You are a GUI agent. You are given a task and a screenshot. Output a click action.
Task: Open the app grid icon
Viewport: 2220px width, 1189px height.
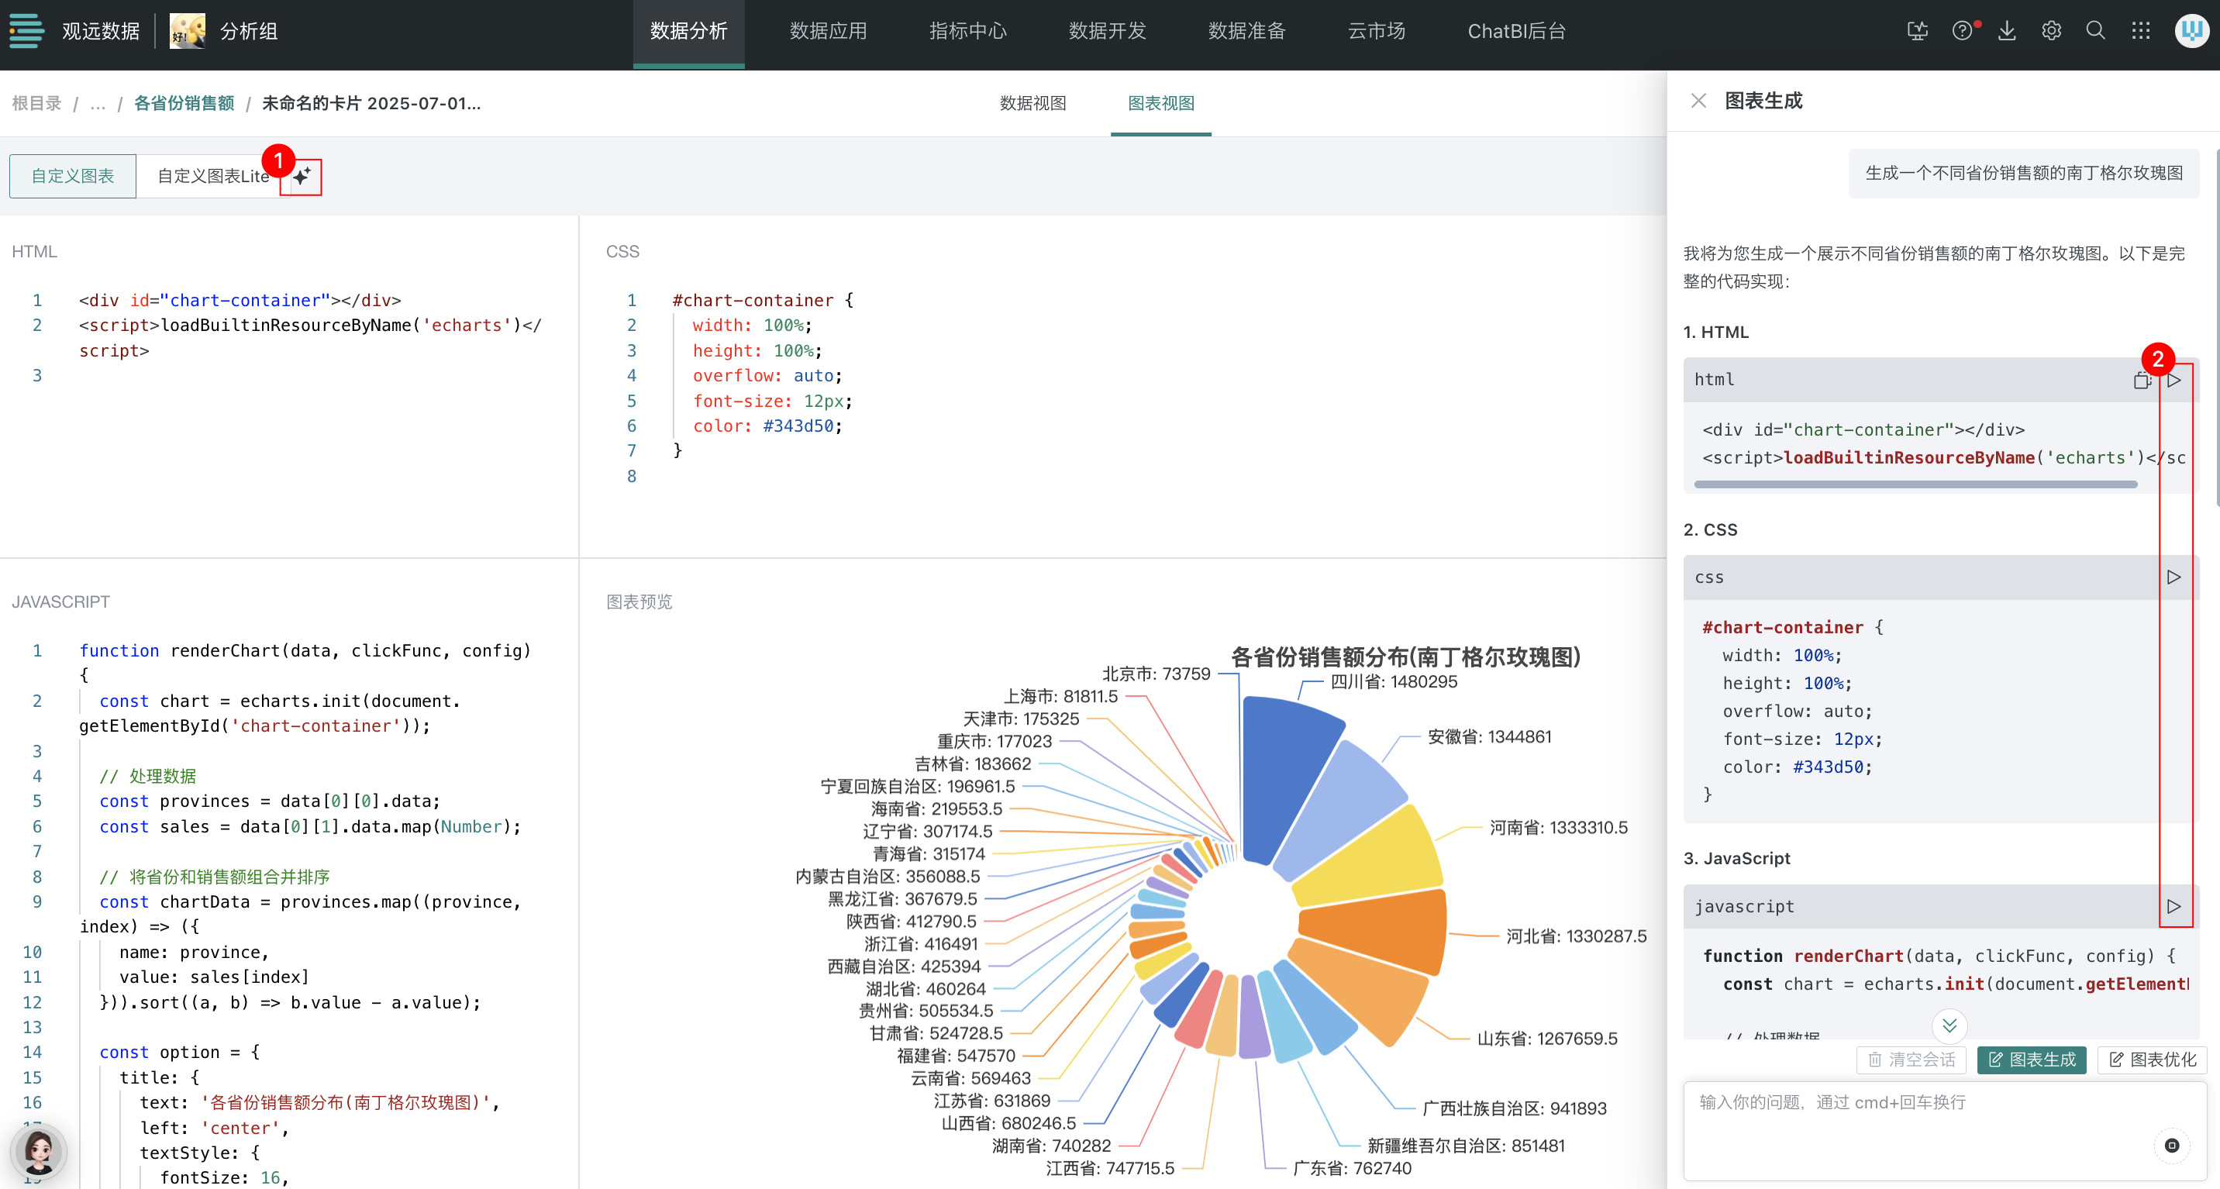pos(2141,31)
